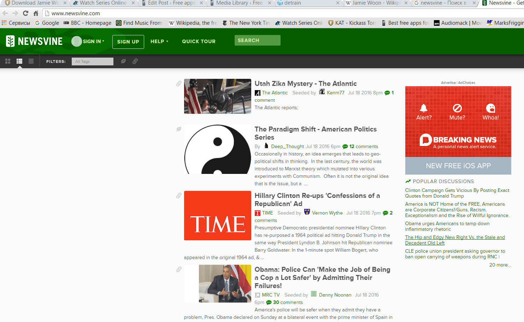Open the Audiomack bookmark
This screenshot has width=524, height=322.
(458, 23)
